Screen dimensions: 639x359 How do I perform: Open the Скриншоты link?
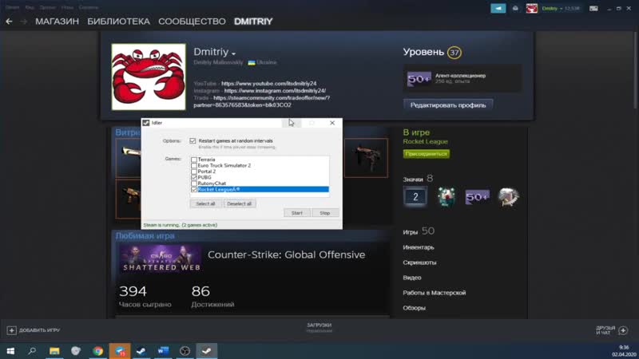click(420, 262)
